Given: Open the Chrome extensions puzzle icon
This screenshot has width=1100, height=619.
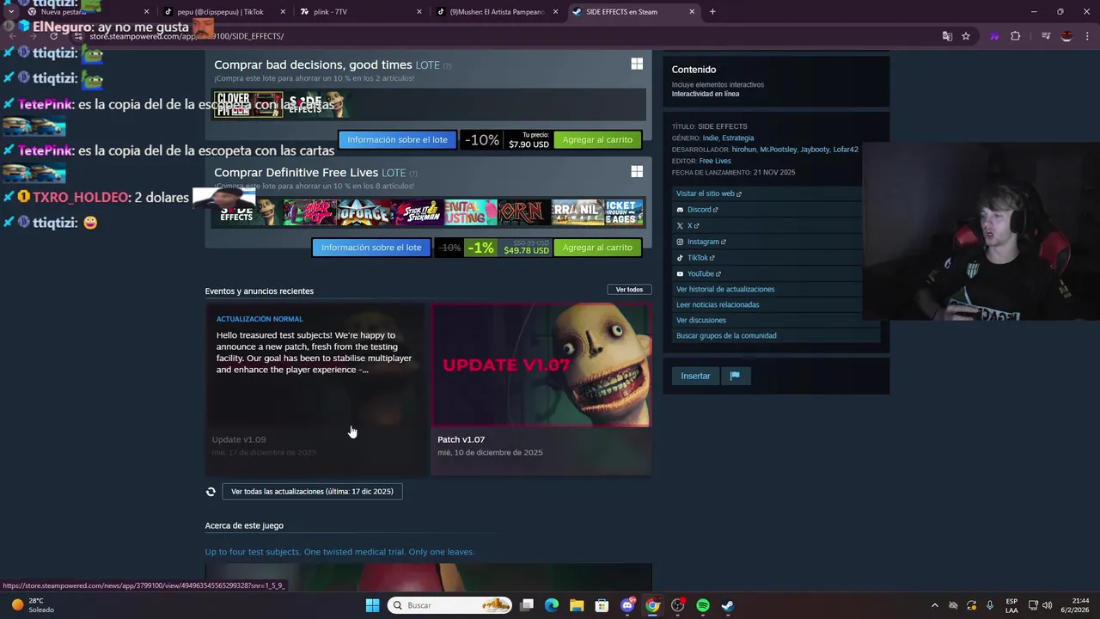Looking at the screenshot, I should click(1015, 36).
